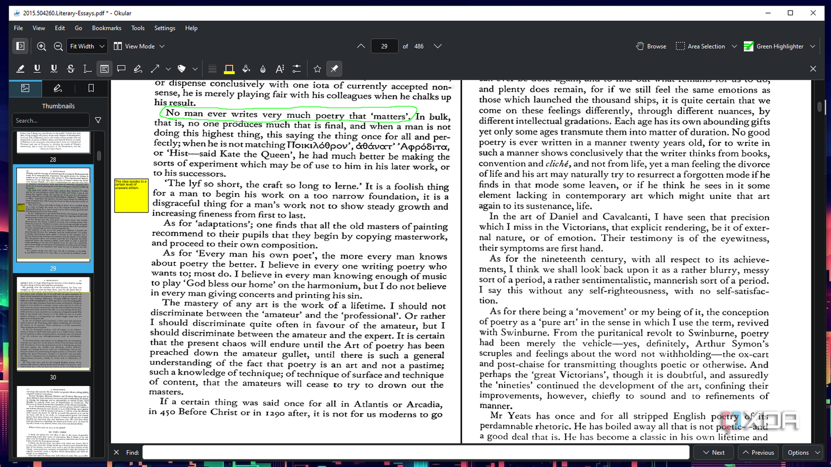
Task: Open the Bookmarks sidebar tab
Action: (x=91, y=88)
